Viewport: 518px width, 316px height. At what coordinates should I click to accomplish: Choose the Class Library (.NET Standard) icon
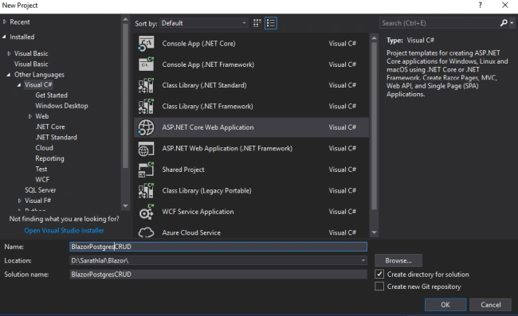click(x=146, y=85)
